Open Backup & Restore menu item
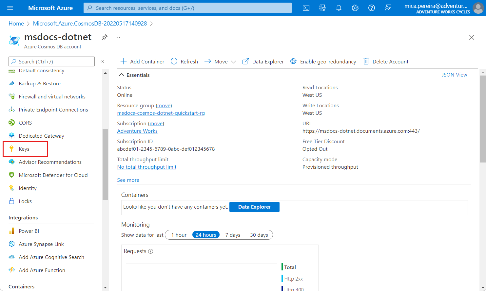 coord(40,84)
